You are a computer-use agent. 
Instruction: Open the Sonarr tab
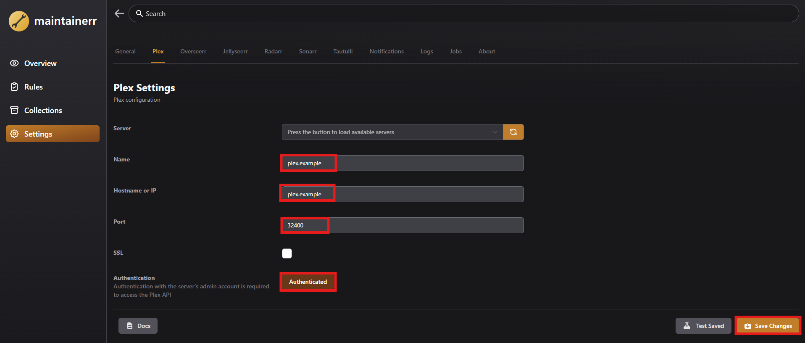[x=308, y=51]
